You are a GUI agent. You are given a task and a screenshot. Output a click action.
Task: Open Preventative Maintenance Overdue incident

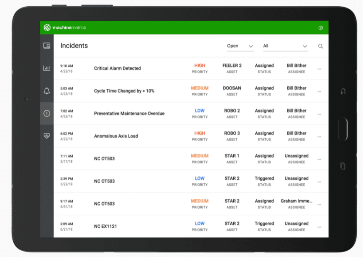click(x=129, y=113)
